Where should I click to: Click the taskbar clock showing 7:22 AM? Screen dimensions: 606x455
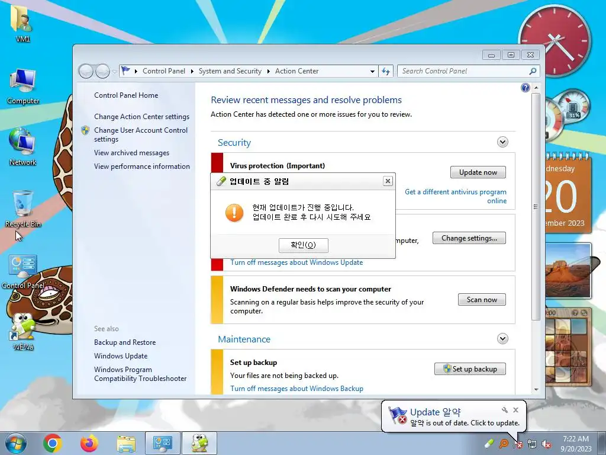[576, 443]
